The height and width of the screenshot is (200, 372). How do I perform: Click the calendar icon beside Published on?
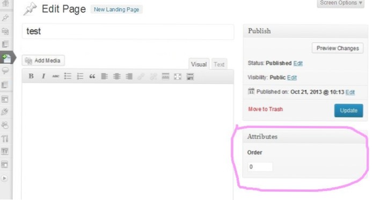(251, 91)
